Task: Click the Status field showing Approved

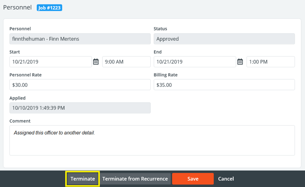Action: 224,39
